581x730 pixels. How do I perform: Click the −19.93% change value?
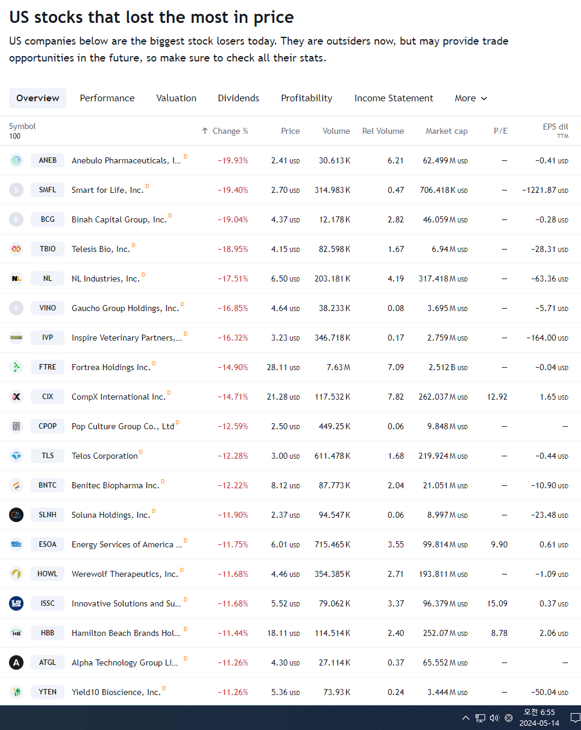tap(233, 161)
